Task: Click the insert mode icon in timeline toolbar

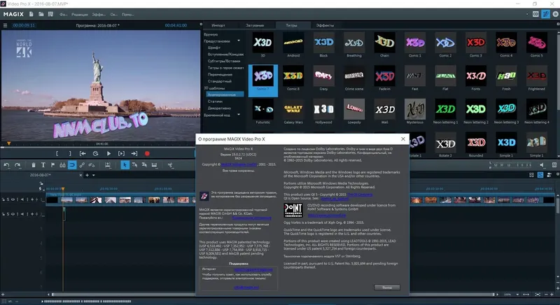Action: pos(108,165)
